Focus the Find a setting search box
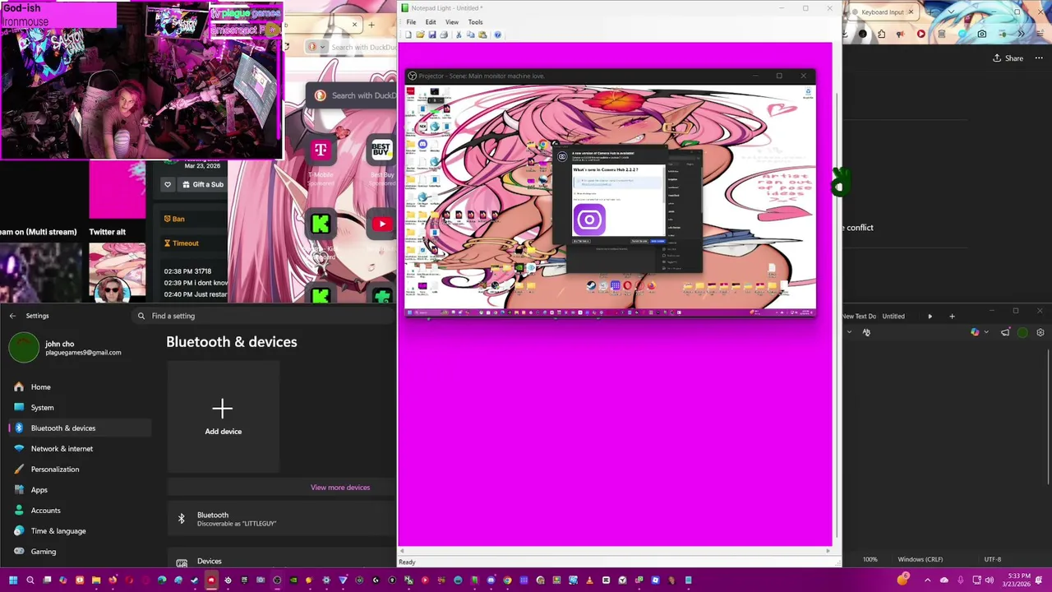This screenshot has width=1052, height=592. pyautogui.click(x=263, y=316)
